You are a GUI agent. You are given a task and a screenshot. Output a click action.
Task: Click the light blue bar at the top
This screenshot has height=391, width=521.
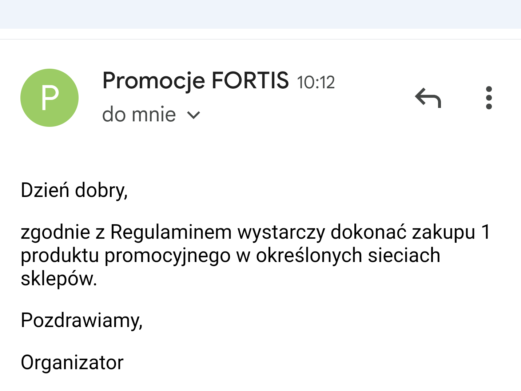260,14
